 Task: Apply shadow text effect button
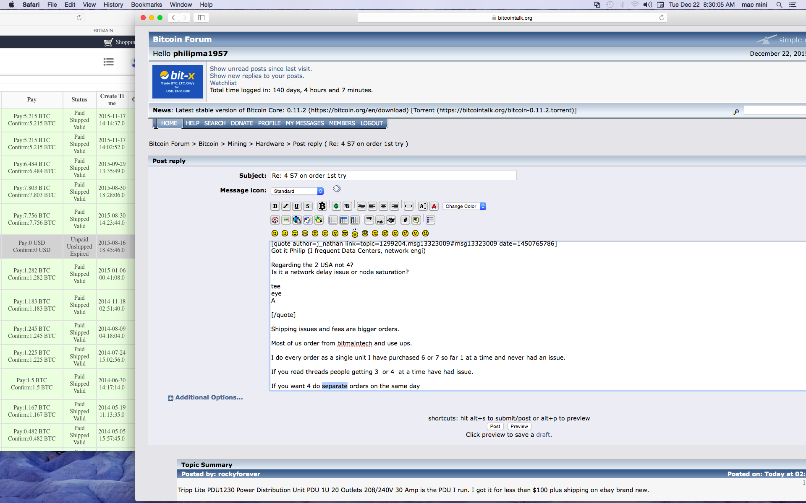[347, 206]
